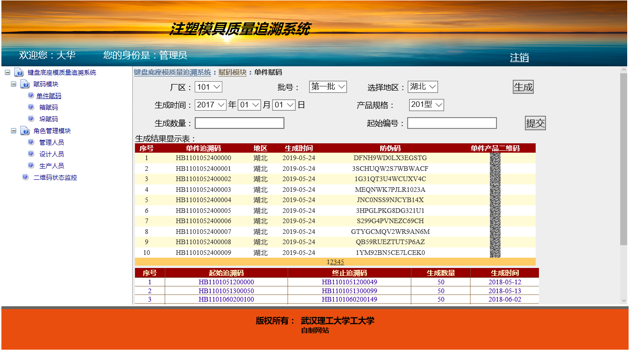
Task: Open the 厂区 dropdown showing 101
Action: coord(208,87)
